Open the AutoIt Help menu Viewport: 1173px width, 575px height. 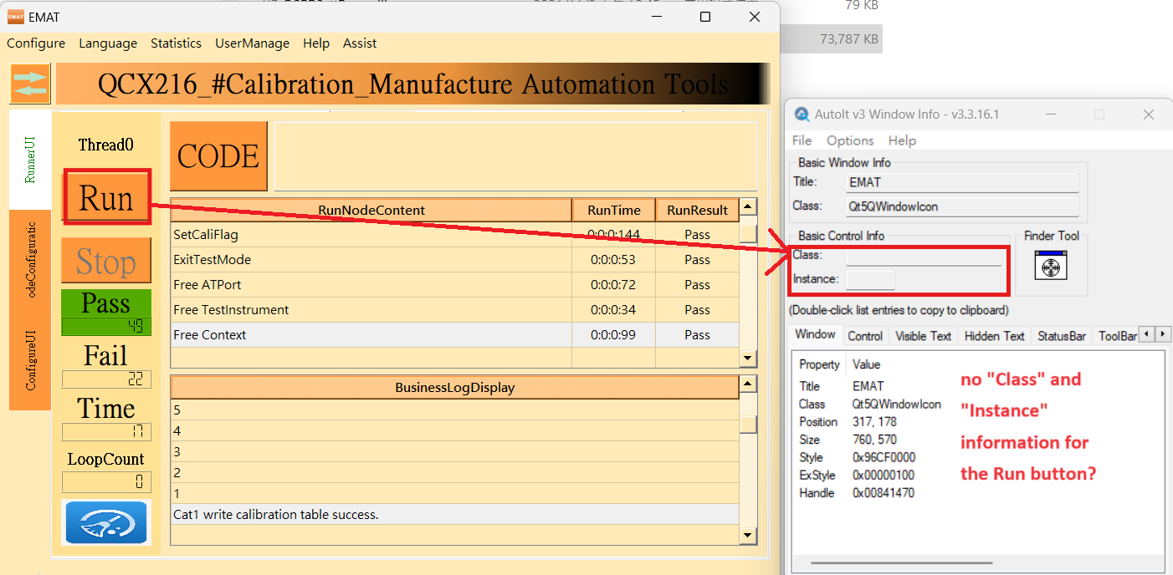click(902, 140)
